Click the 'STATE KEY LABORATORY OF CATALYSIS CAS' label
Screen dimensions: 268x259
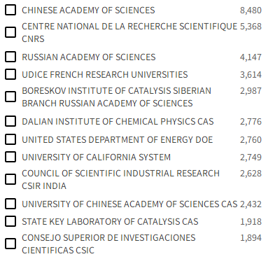coord(110,222)
